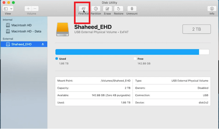
Task: Click the blue used-space usage bar
Action: pos(127,52)
